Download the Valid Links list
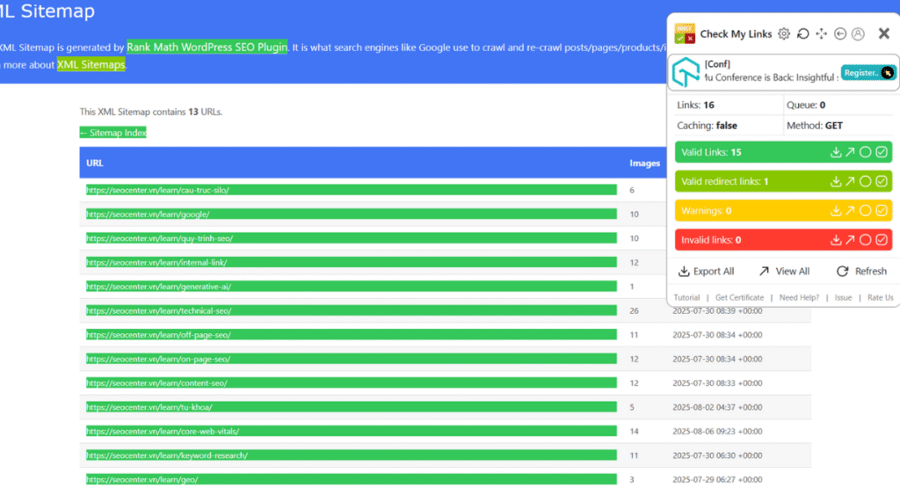Image resolution: width=900 pixels, height=488 pixels. [x=836, y=152]
